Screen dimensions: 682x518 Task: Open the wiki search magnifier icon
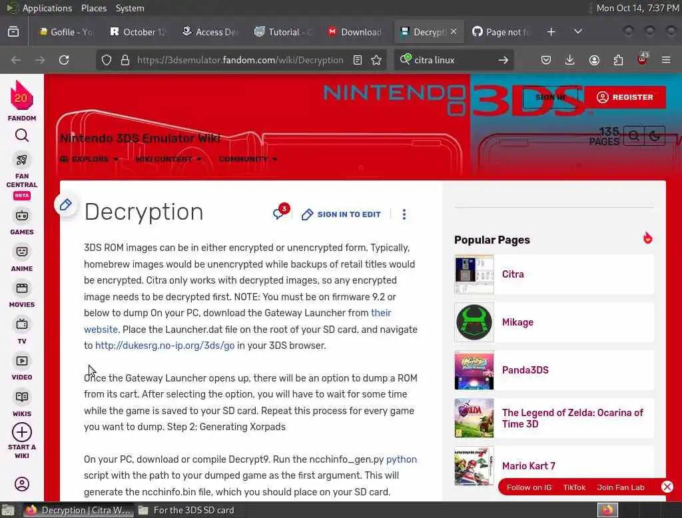coord(634,136)
